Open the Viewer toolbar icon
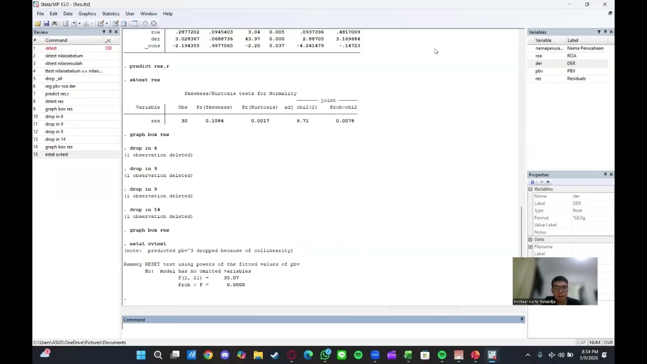This screenshot has width=647, height=364. (74, 23)
